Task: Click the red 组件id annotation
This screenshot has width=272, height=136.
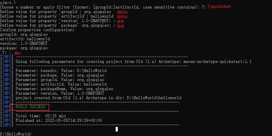Action: (122, 17)
